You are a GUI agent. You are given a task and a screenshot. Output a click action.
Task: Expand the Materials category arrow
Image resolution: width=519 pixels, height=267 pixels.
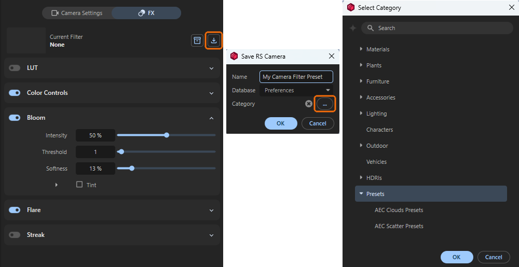[x=361, y=49]
